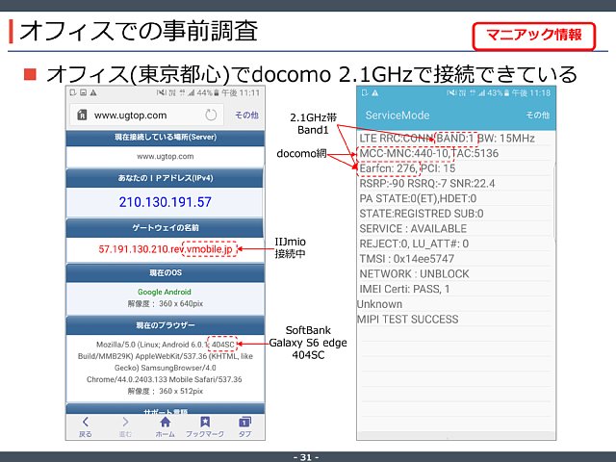The height and width of the screenshot is (462, 616).
Task: Tap the ブックマーク bookmark icon
Action: coord(205,422)
